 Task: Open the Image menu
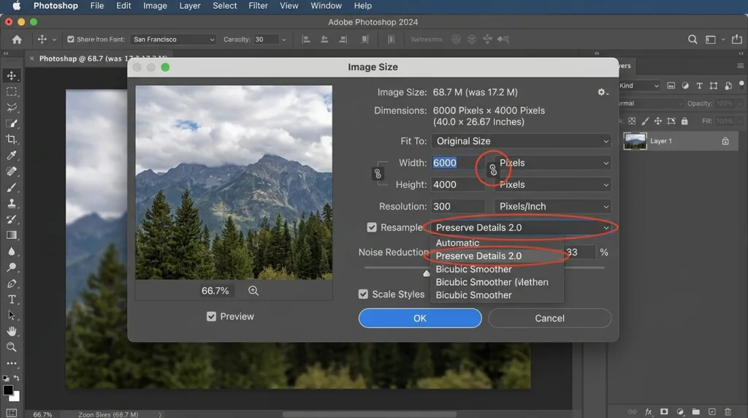point(155,6)
